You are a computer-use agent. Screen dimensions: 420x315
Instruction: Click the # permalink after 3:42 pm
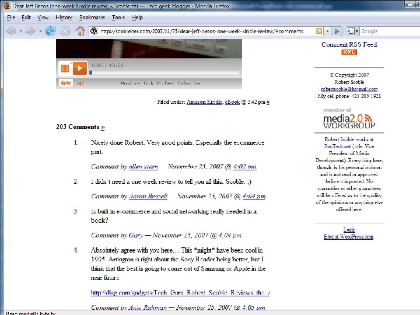(268, 101)
